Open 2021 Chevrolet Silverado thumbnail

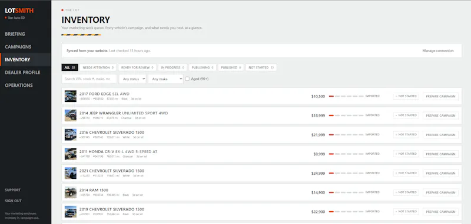[71, 173]
